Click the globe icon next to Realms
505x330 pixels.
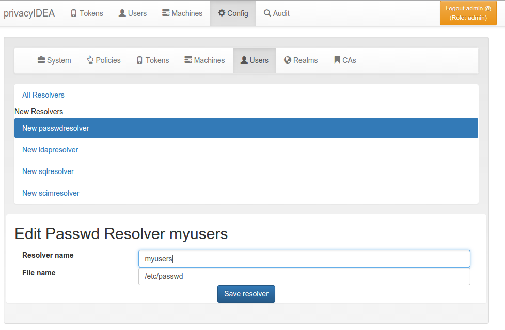coord(288,60)
